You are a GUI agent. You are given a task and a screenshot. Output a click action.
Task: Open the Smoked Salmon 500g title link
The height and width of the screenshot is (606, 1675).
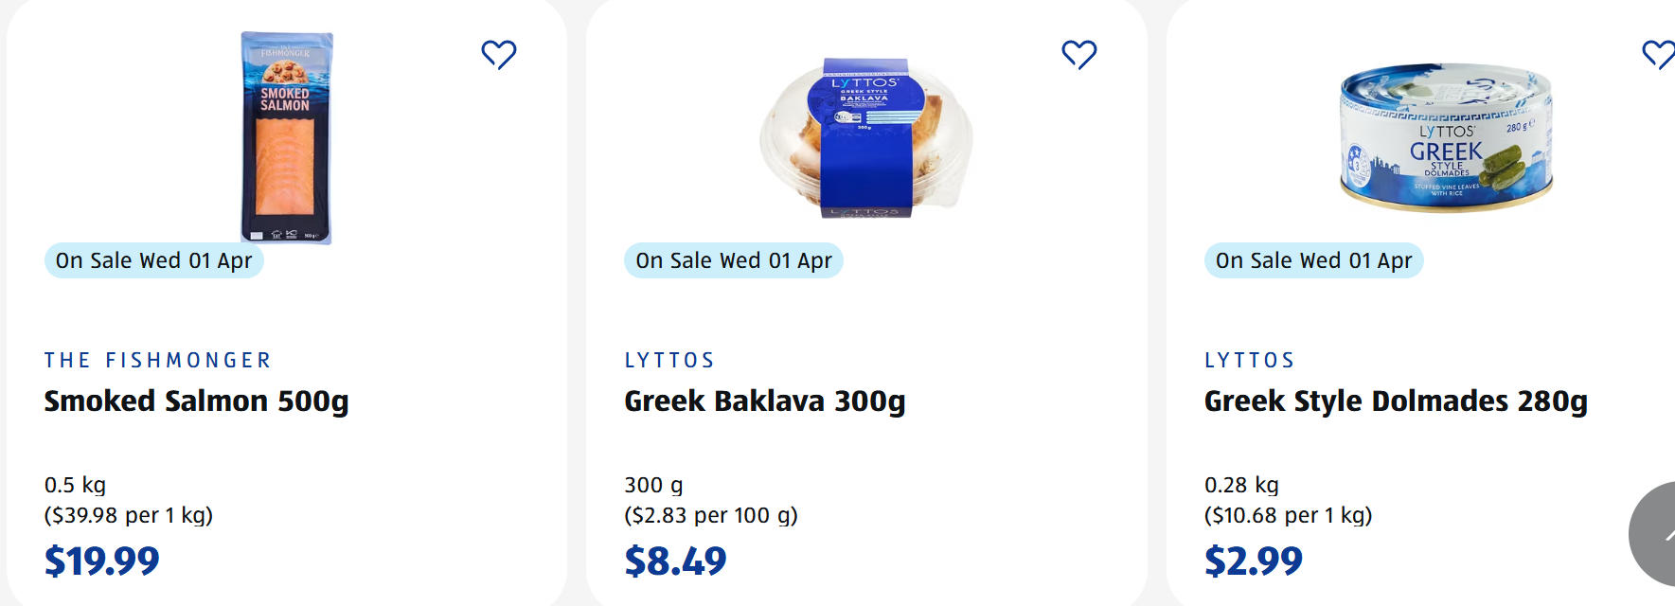coord(196,401)
